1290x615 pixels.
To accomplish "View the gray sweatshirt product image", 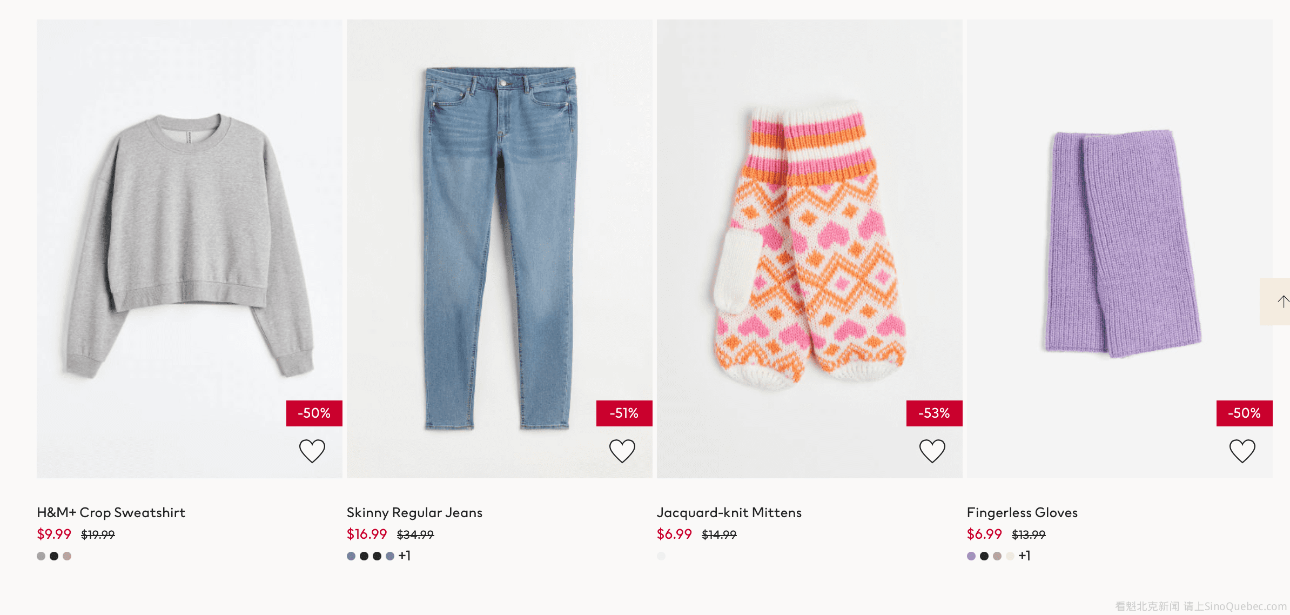I will [x=189, y=243].
